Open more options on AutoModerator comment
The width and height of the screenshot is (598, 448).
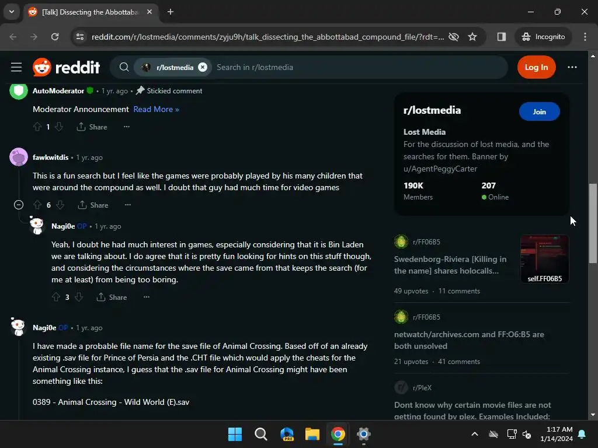[x=127, y=127]
